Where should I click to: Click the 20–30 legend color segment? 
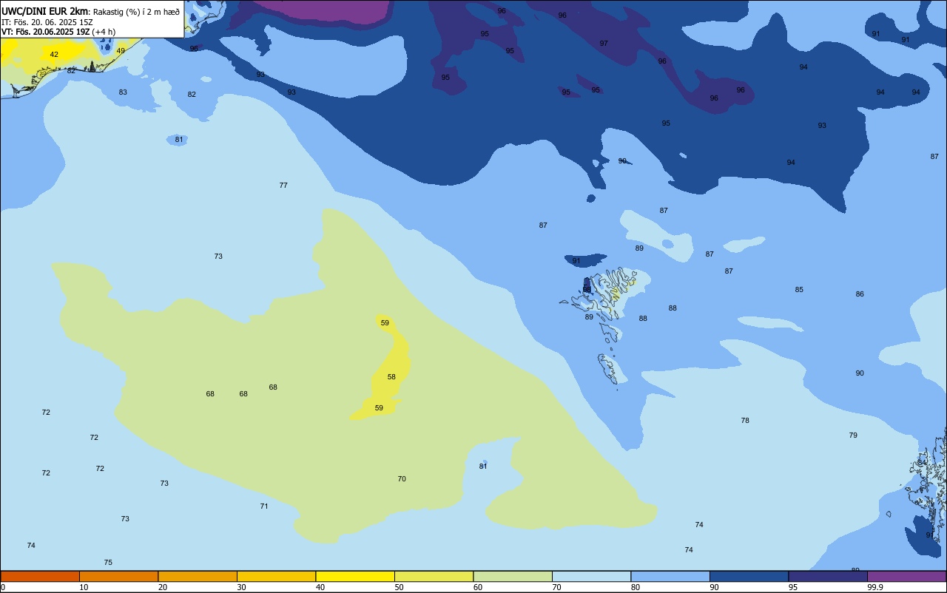[198, 577]
